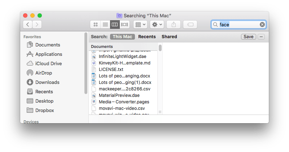The height and width of the screenshot is (152, 289).
Task: Open the arrange-by grouping dropdown
Action: (x=140, y=24)
